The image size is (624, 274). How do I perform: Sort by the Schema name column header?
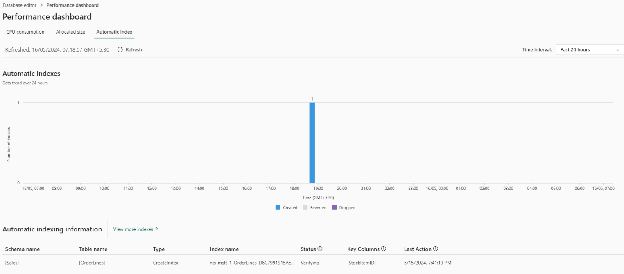[x=23, y=249]
